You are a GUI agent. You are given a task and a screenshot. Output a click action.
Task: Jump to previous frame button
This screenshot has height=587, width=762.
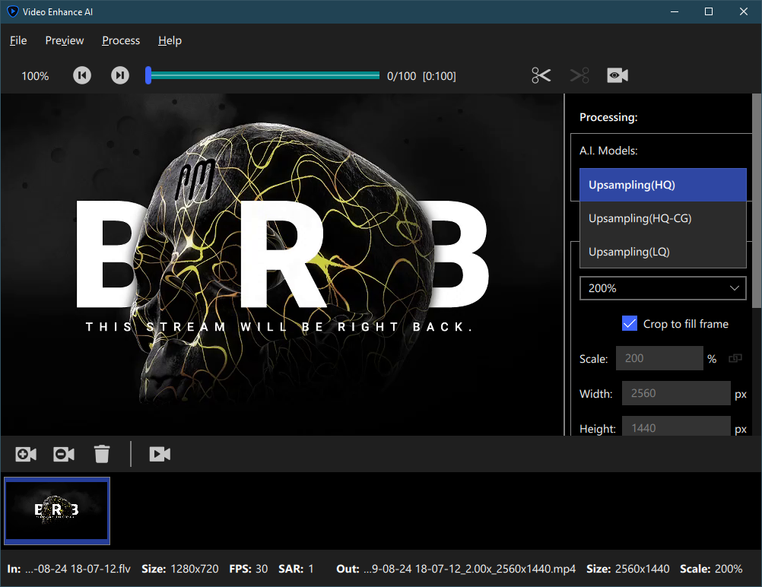tap(82, 75)
